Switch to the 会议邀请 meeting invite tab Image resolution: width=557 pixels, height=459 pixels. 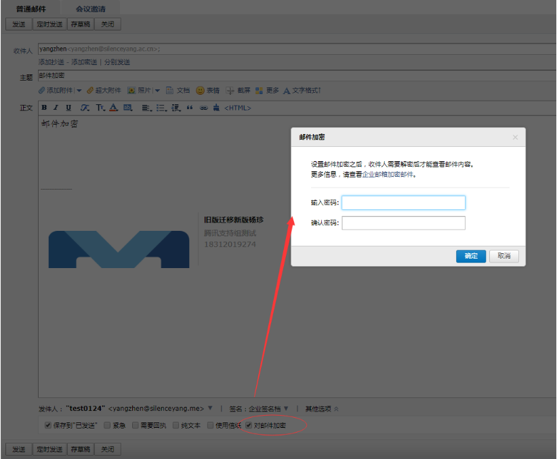pos(90,9)
